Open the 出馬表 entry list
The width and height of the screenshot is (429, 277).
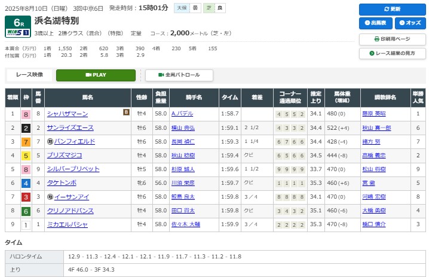coord(375,23)
